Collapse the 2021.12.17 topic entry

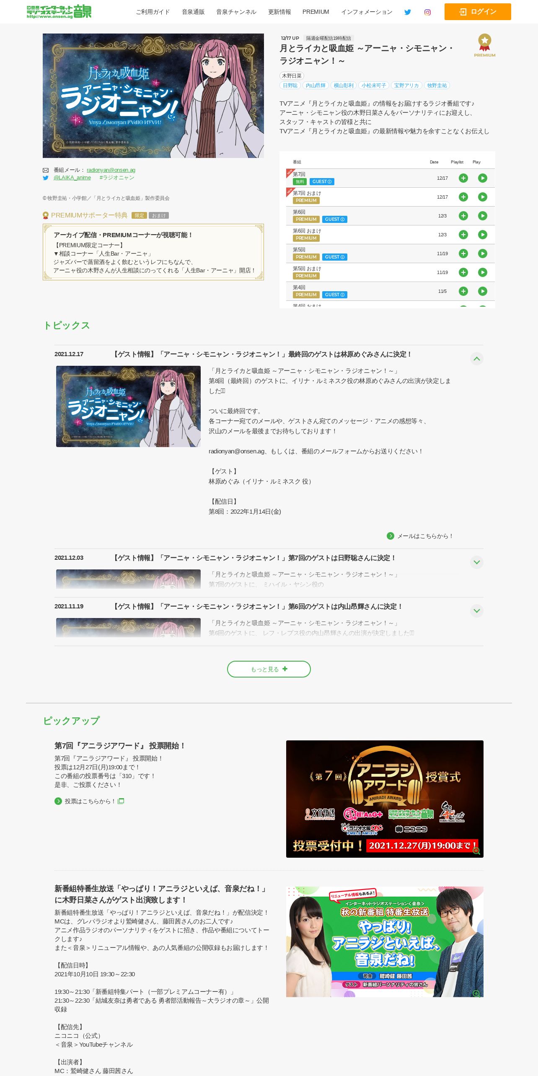[476, 359]
